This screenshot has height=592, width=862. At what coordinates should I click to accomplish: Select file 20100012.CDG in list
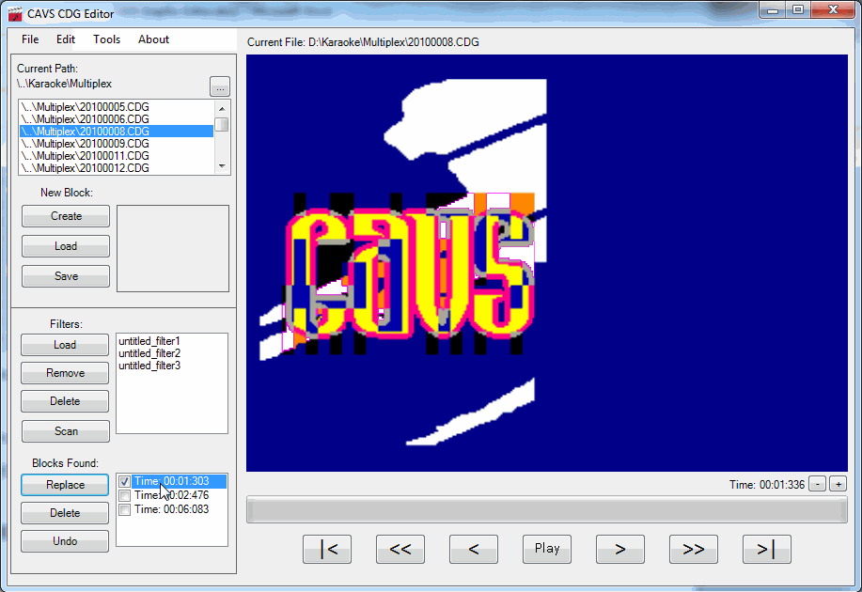116,167
